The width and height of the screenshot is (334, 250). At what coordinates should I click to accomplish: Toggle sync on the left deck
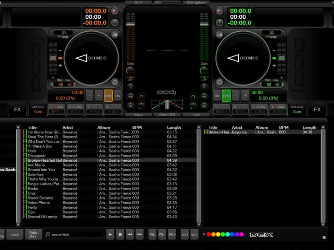click(x=108, y=95)
